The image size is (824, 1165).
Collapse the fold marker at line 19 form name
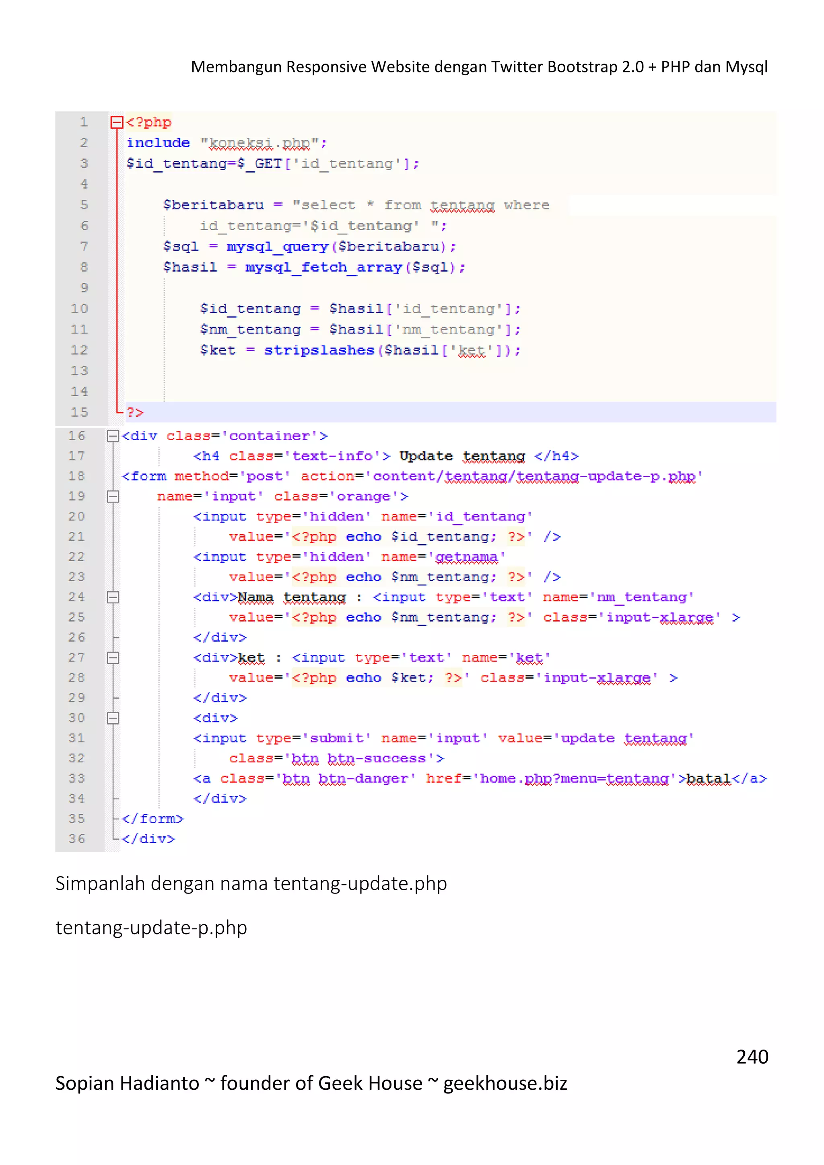click(113, 496)
